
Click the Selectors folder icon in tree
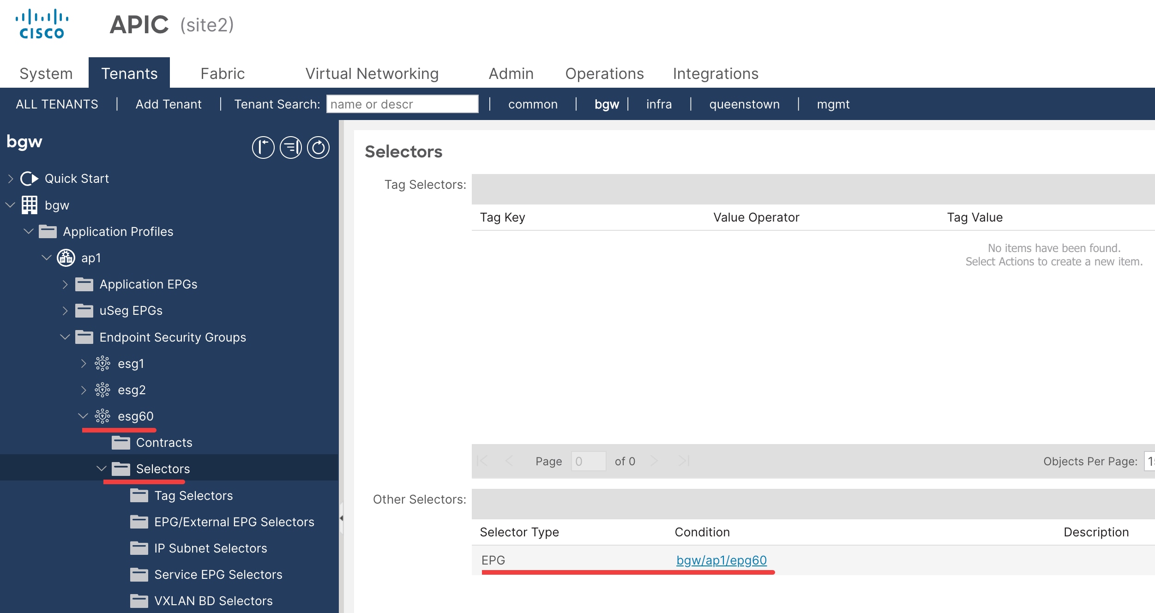pos(120,469)
